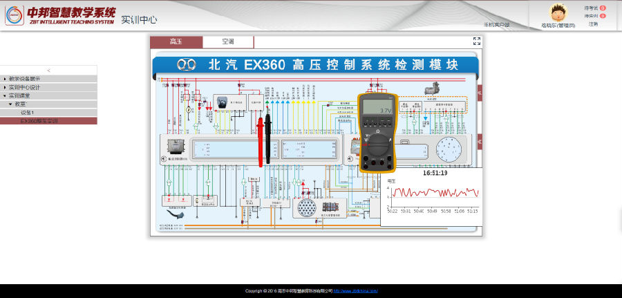This screenshot has height=298, width=622.
Task: Open the 待实训 pending training link
Action: (x=591, y=16)
